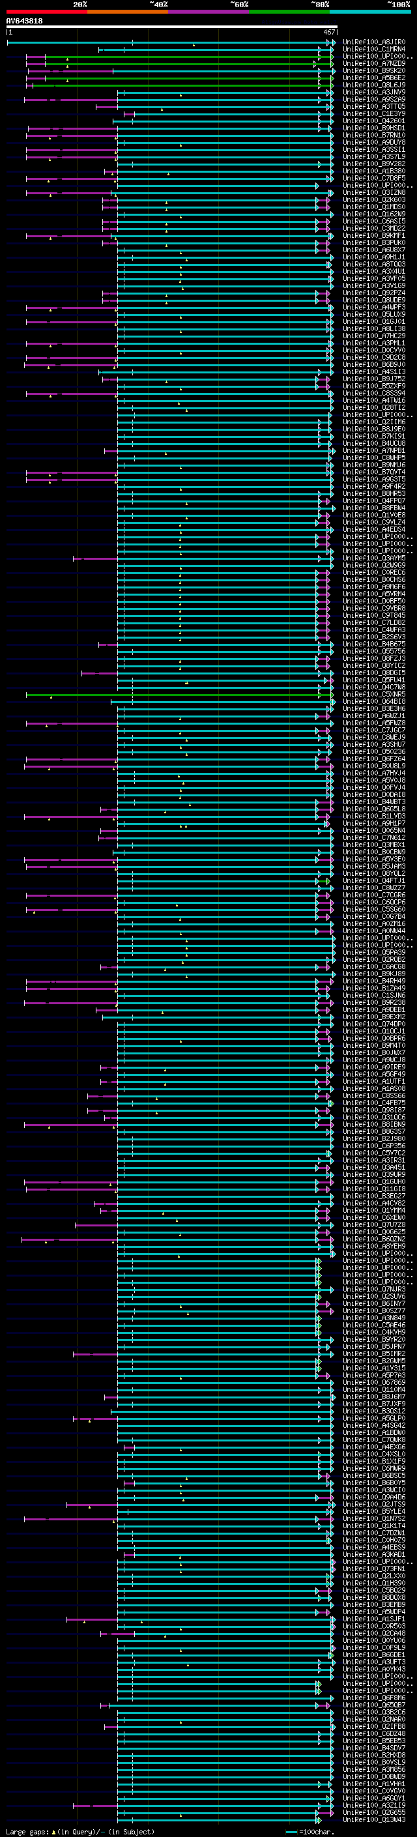This screenshot has width=417, height=1837.
Task: Open hit UniRef100_Q8L6J9
Action: pyautogui.click(x=374, y=85)
